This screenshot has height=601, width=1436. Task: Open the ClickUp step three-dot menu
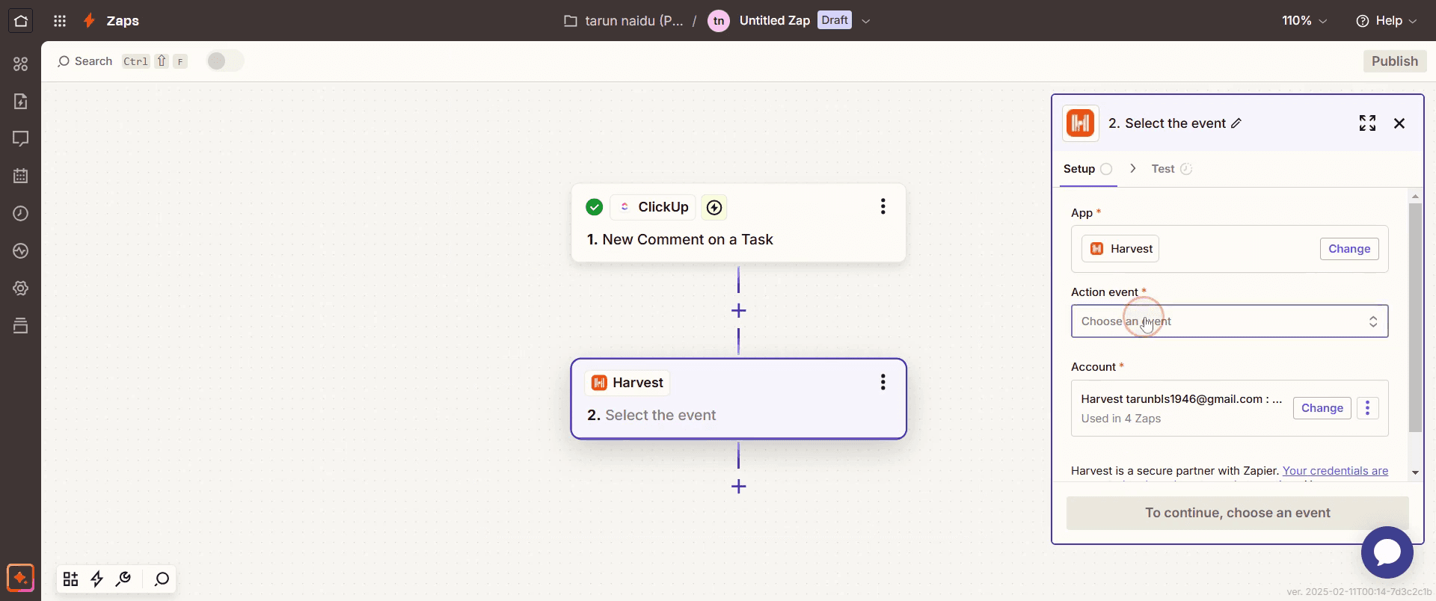point(883,207)
